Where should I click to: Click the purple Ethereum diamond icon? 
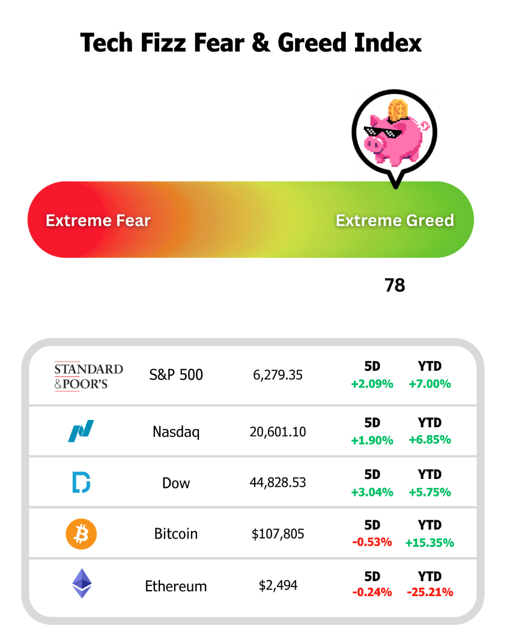[x=82, y=584]
